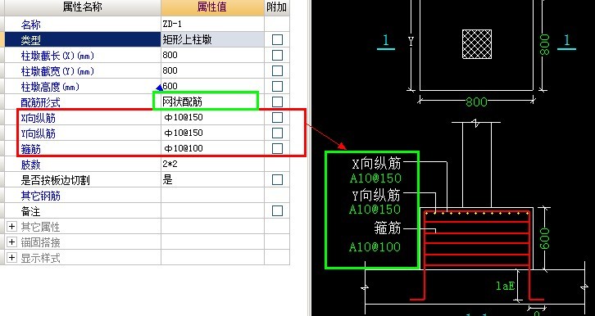
Task: Toggle the 备注 row checkbox
Action: coord(277,210)
